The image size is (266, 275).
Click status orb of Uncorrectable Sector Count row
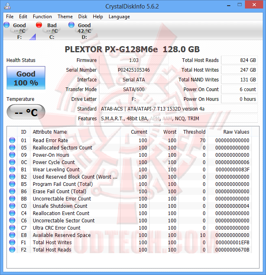(12, 220)
